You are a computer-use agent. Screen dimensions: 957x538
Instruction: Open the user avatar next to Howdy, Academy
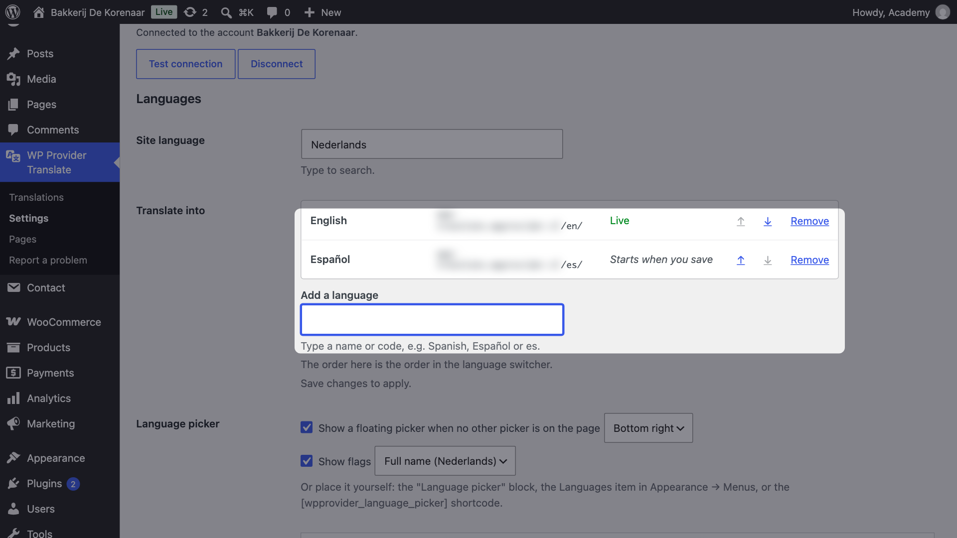pyautogui.click(x=943, y=12)
